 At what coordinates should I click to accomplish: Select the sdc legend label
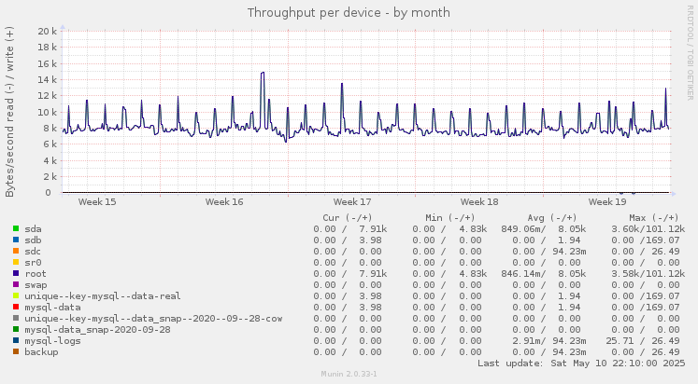coord(33,252)
